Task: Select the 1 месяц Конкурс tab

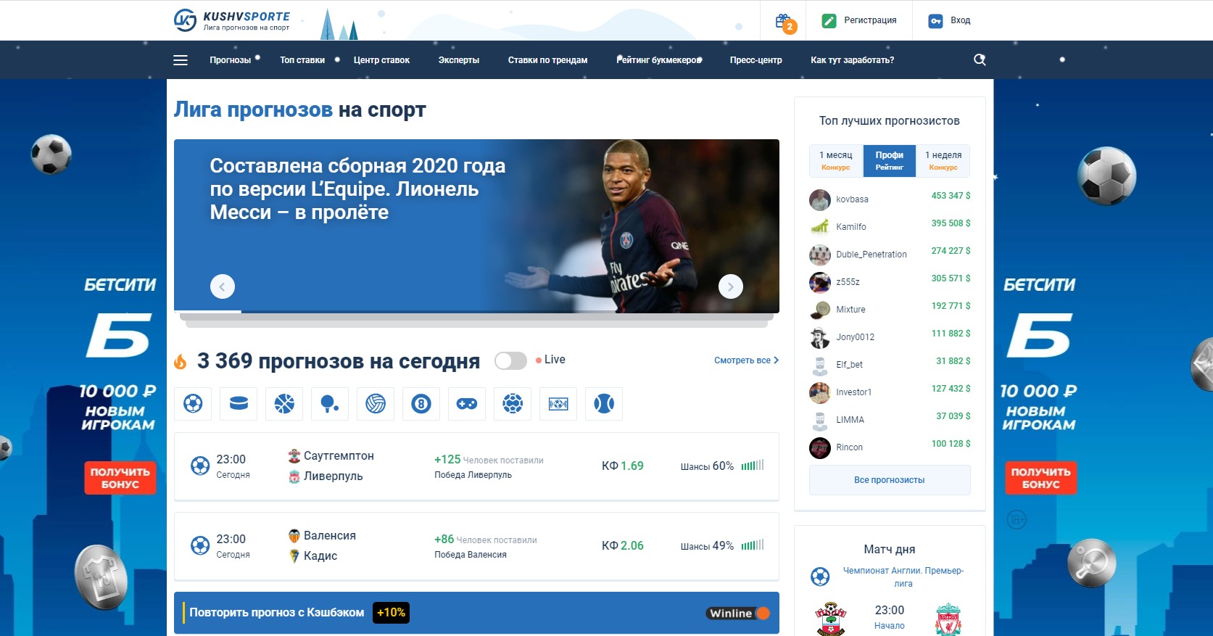Action: point(836,160)
